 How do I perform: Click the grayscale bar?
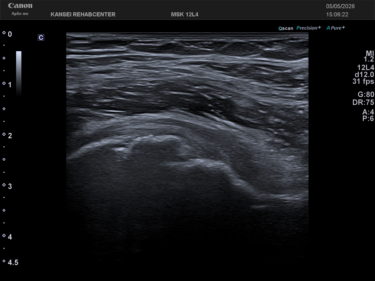pos(19,73)
